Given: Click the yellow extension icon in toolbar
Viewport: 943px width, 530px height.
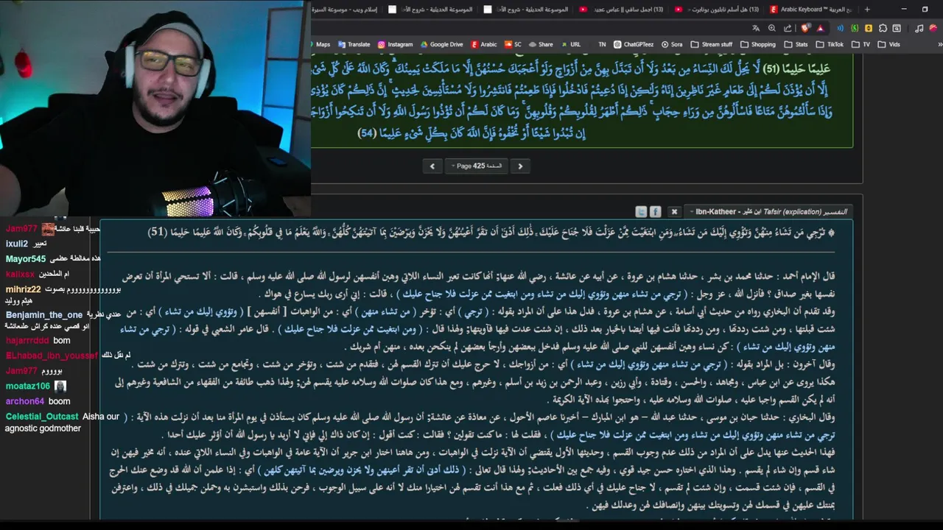Looking at the screenshot, I should point(869,28).
